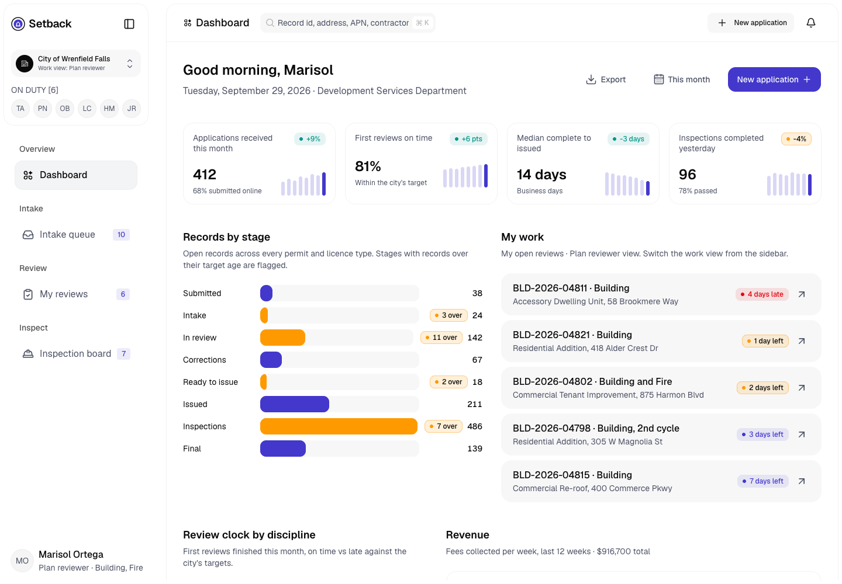This screenshot has width=842, height=584.
Task: Open the This month date range picker
Action: click(682, 79)
